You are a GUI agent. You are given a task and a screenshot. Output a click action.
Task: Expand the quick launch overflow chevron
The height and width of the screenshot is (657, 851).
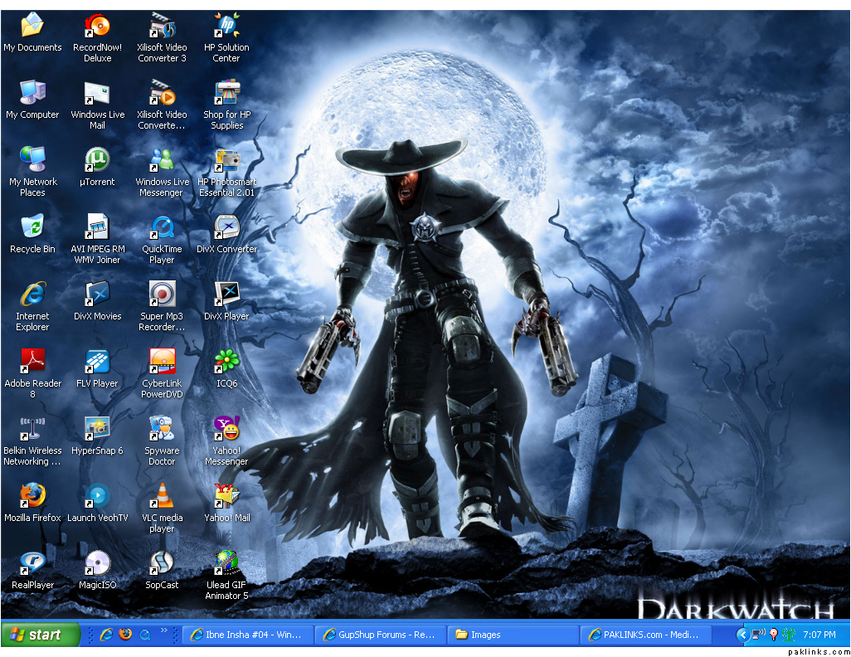[164, 631]
